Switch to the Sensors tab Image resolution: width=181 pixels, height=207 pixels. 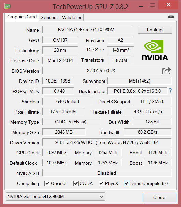(49, 17)
